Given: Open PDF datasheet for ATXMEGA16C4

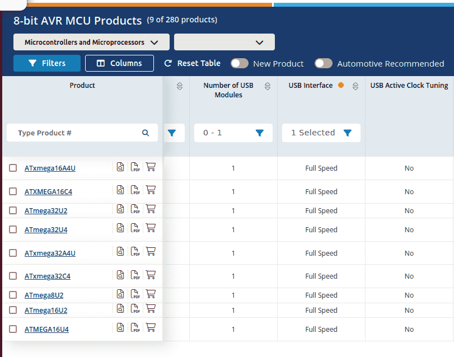Looking at the screenshot, I should [x=135, y=190].
